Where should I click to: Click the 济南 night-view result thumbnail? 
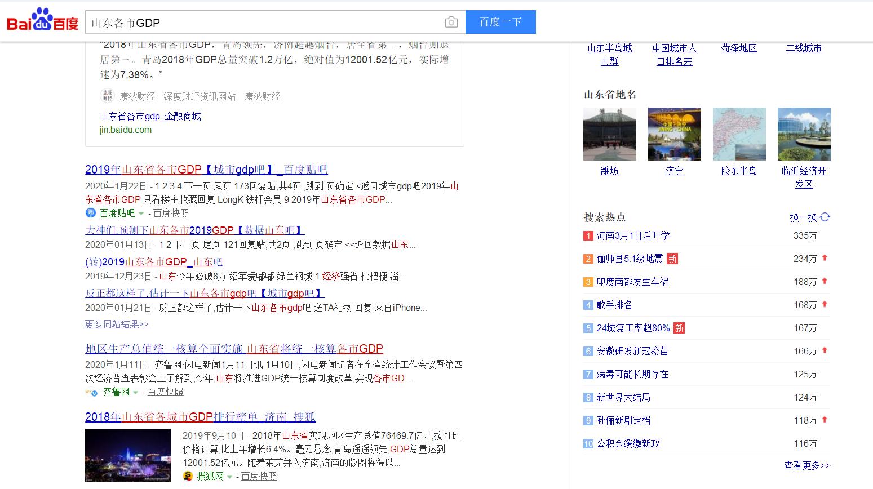pos(127,455)
